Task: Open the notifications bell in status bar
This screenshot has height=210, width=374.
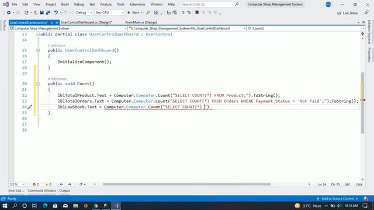Action: (x=366, y=198)
